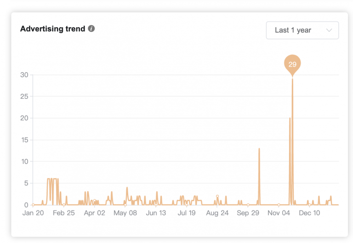Image resolution: width=353 pixels, height=243 pixels.
Task: Open the Last 1 year dropdown
Action: [302, 30]
